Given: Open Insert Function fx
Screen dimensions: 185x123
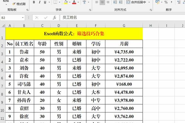Looking at the screenshot, I should pos(54,18).
